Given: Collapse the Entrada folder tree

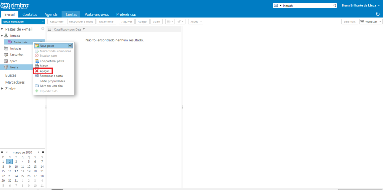Looking at the screenshot, I should pyautogui.click(x=2, y=35).
